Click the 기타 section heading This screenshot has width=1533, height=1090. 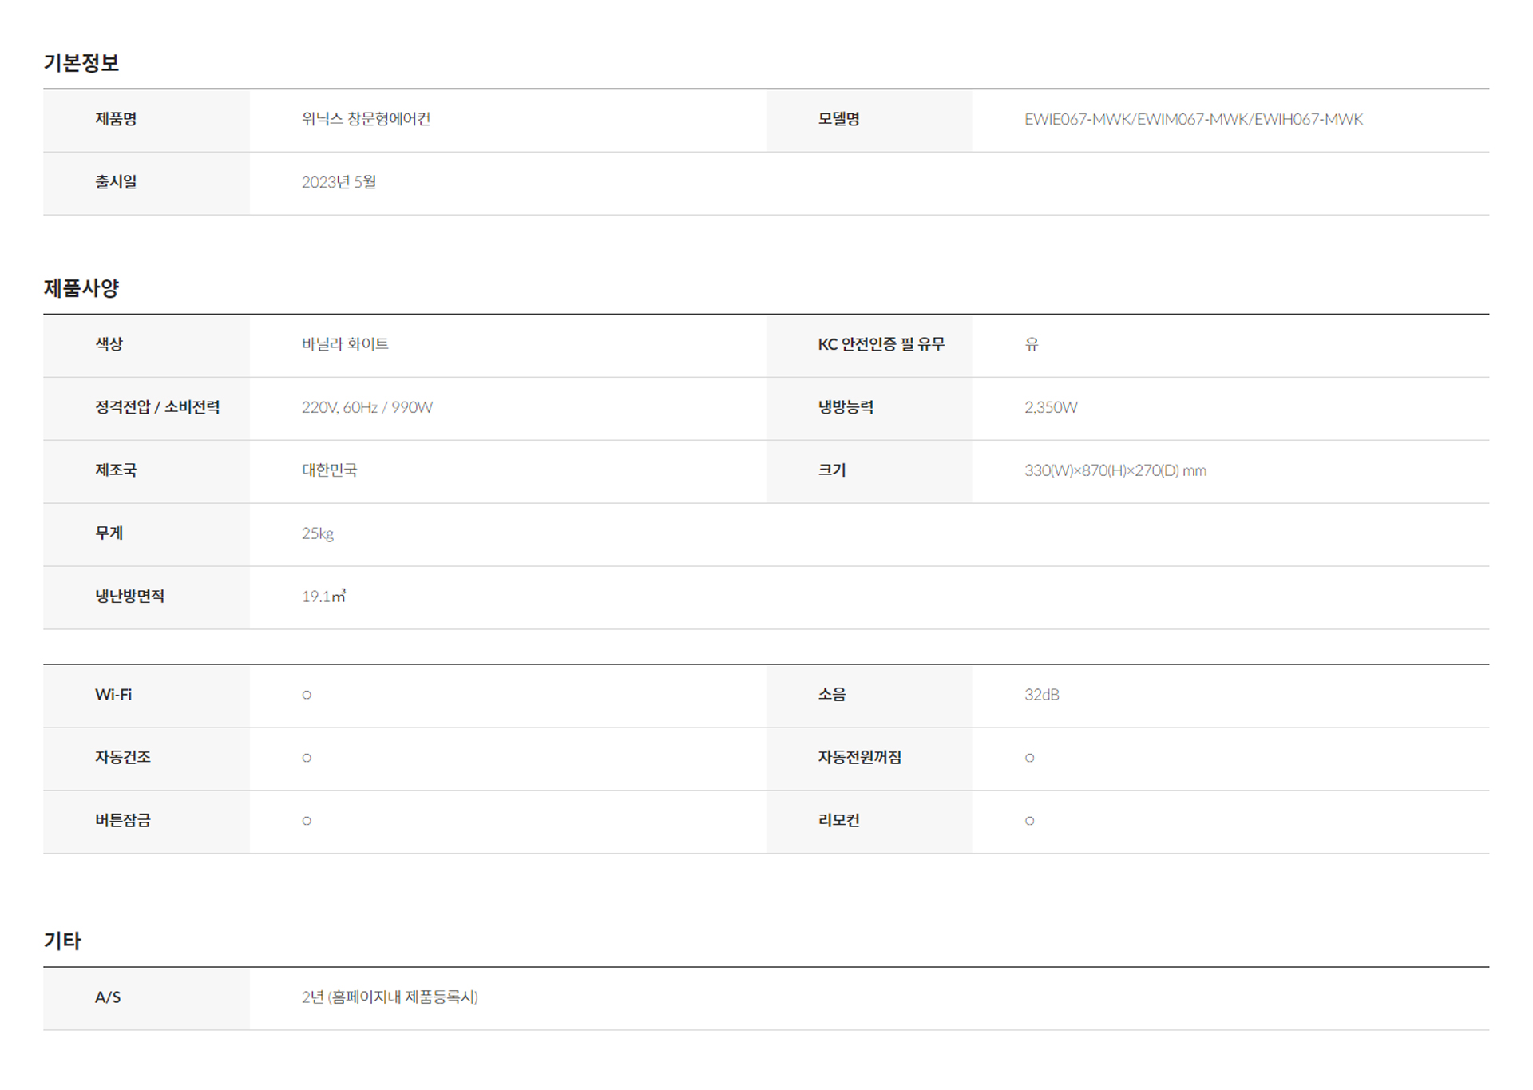click(x=62, y=941)
